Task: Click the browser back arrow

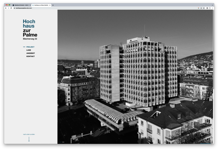Action: [x=6, y=8]
